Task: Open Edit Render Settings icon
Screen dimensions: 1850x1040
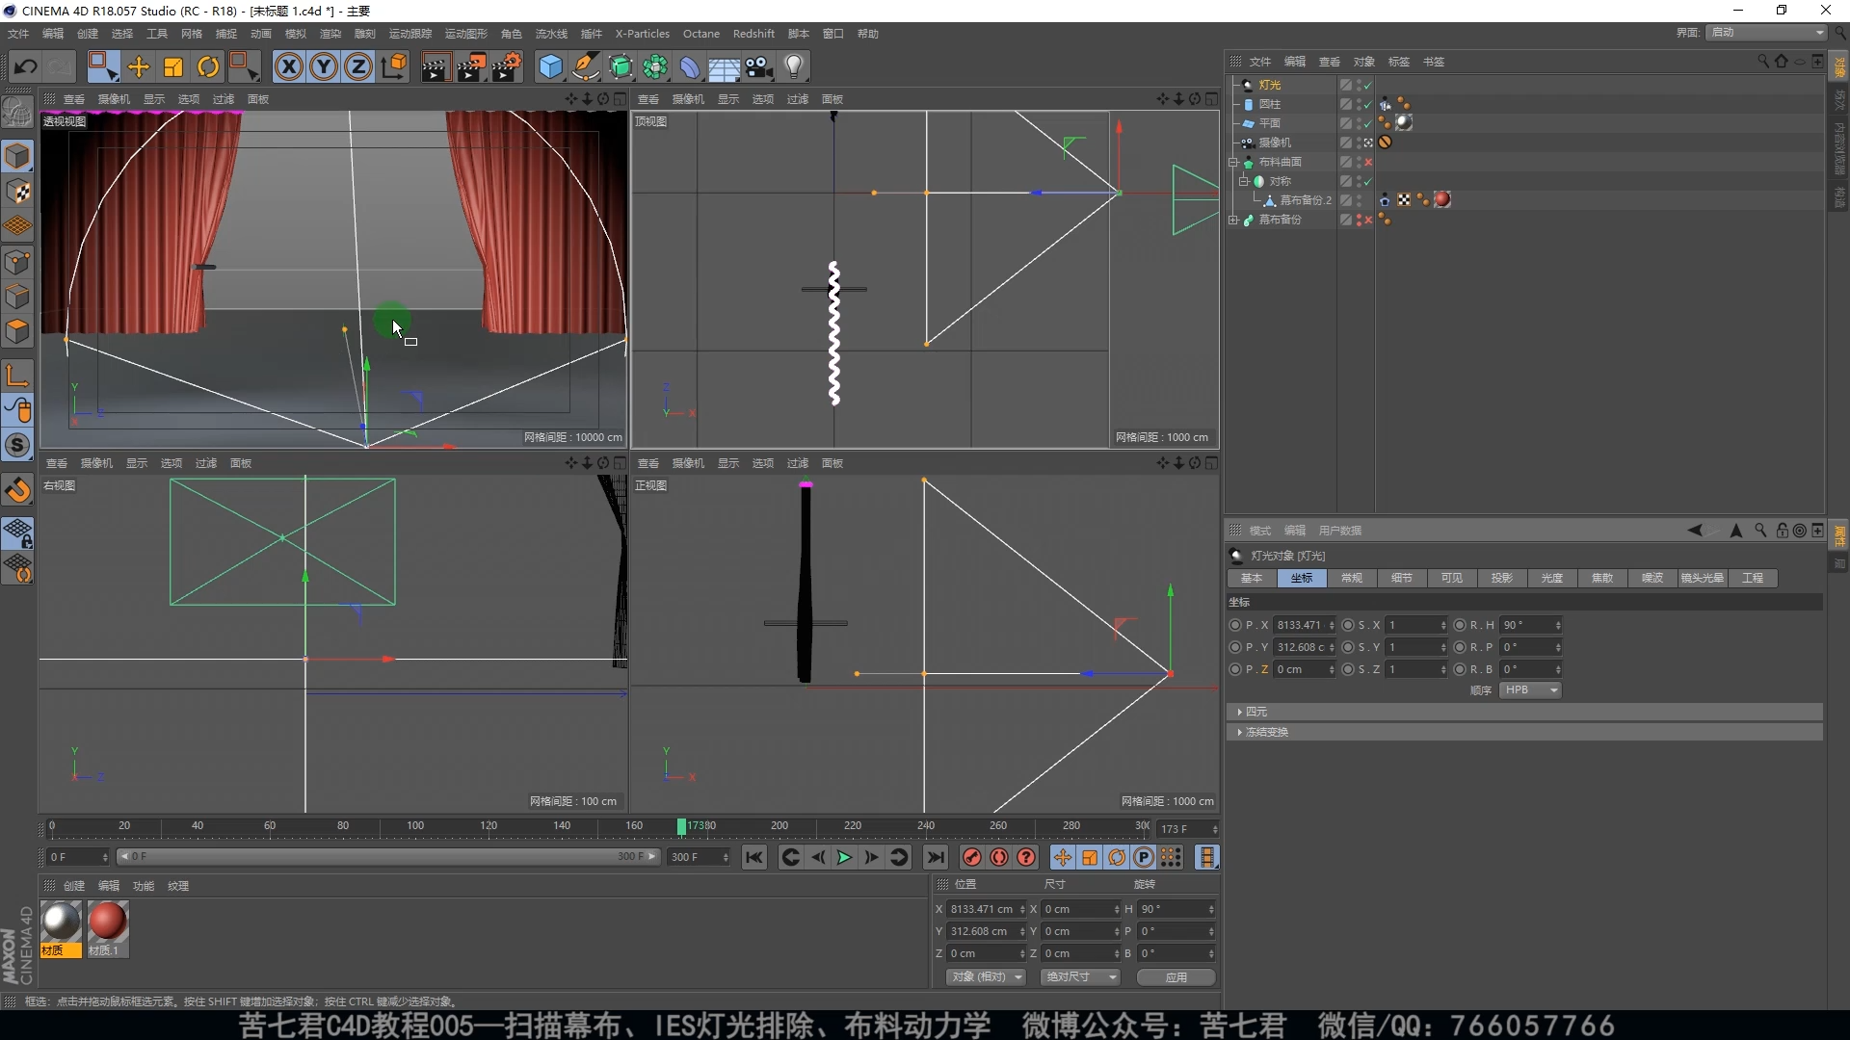Action: click(x=506, y=66)
